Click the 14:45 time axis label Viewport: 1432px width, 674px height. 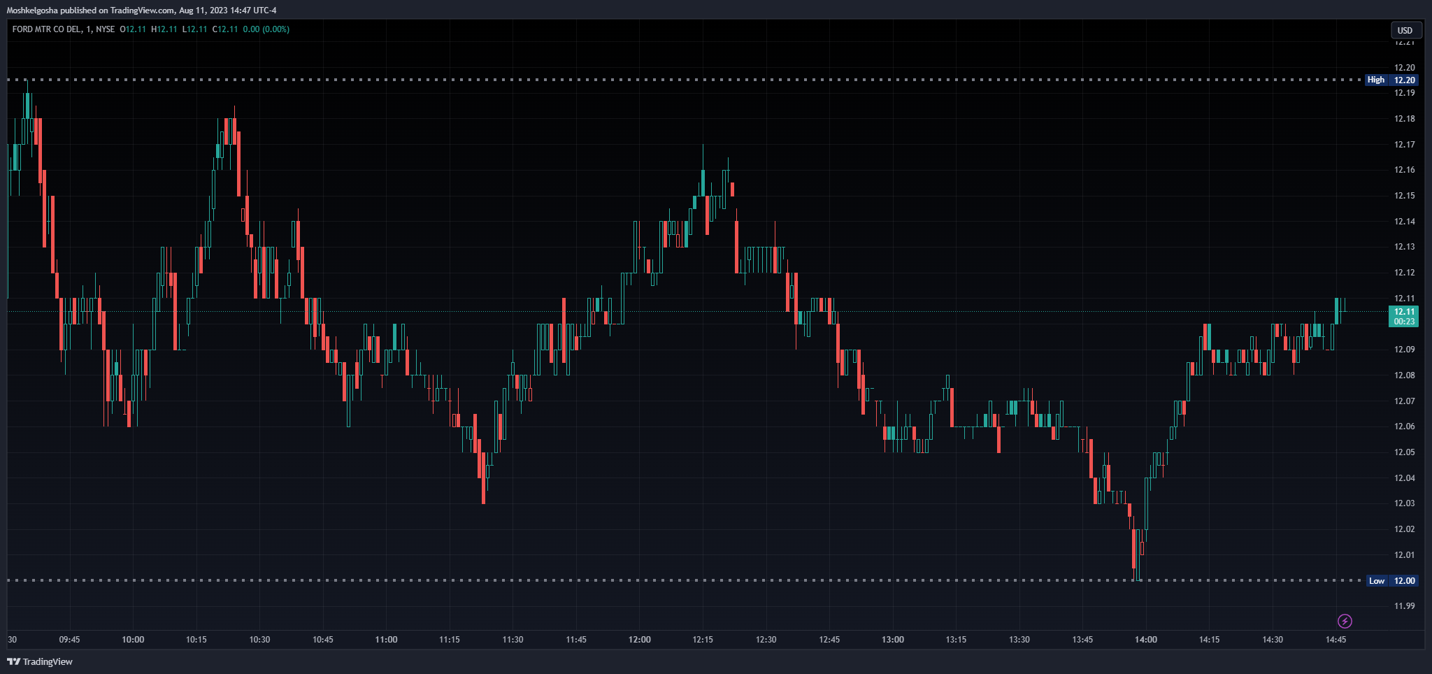click(1336, 640)
